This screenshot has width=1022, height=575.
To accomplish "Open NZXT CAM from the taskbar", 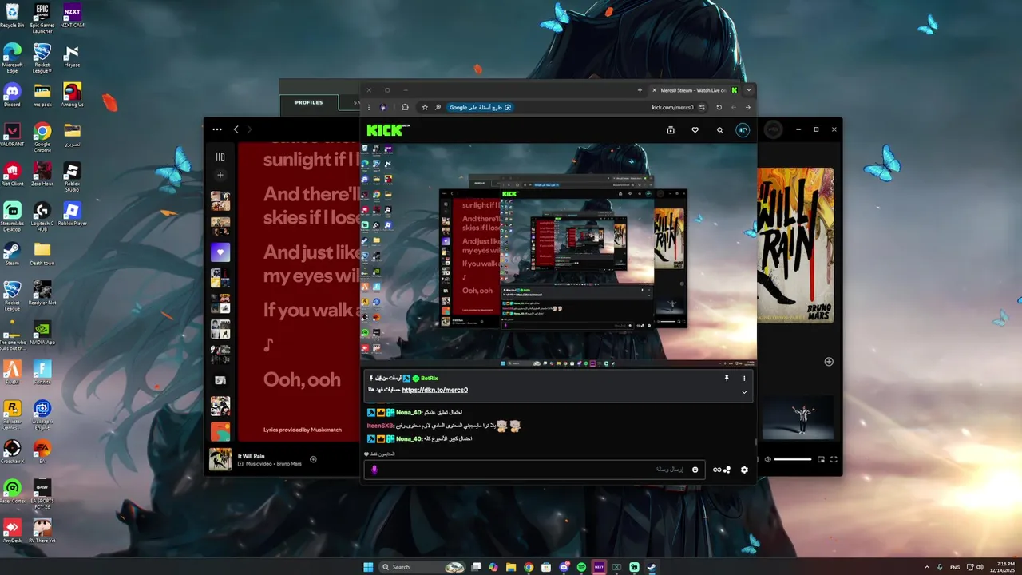I will pyautogui.click(x=599, y=567).
